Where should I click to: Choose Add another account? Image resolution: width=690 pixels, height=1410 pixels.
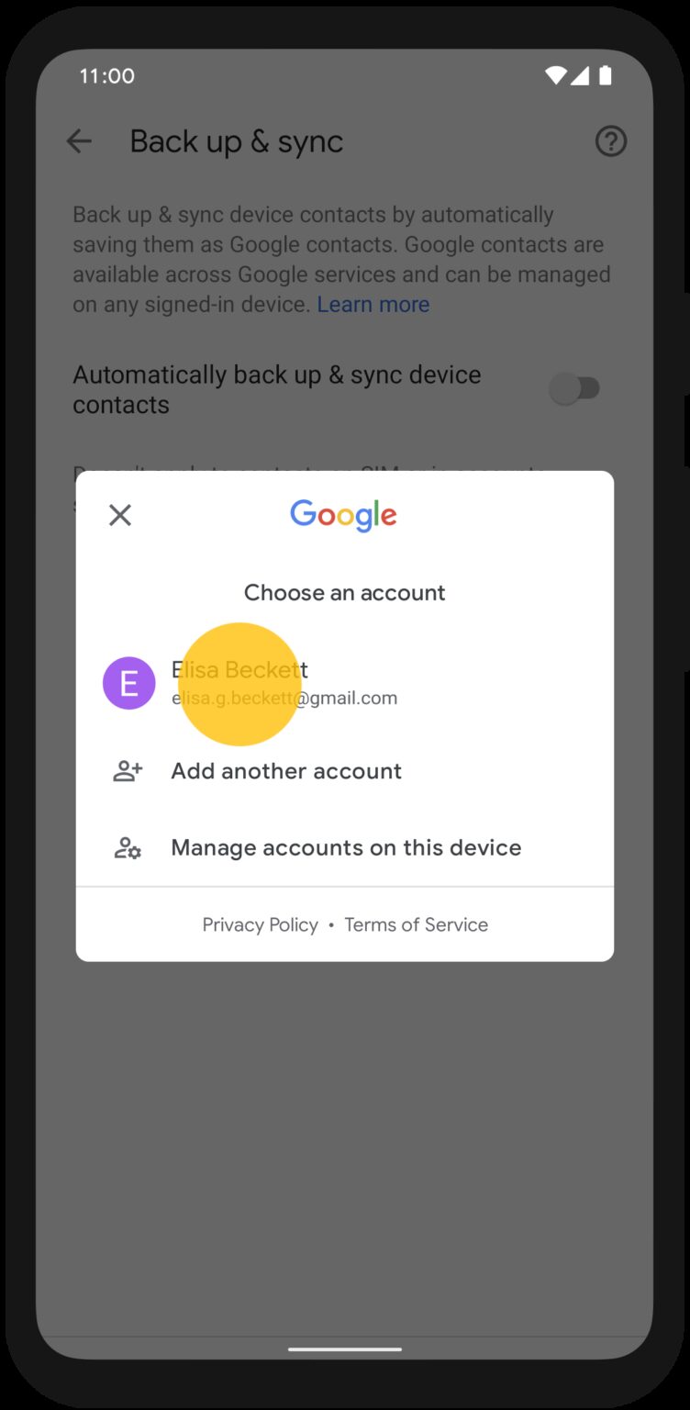[345, 771]
